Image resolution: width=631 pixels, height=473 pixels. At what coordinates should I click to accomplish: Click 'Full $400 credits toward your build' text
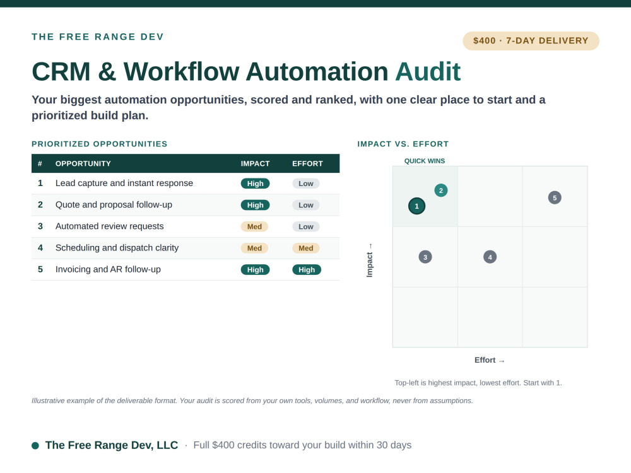[x=302, y=445]
